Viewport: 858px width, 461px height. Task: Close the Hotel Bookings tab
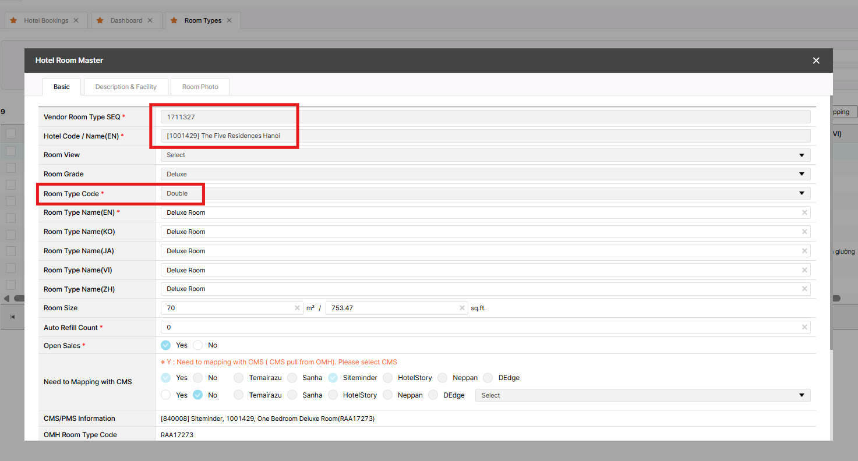click(76, 20)
